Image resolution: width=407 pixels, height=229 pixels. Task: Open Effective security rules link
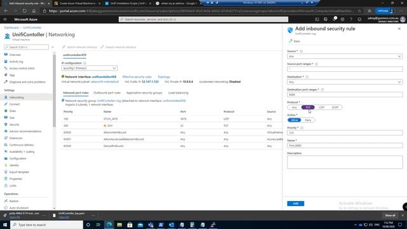pos(137,77)
